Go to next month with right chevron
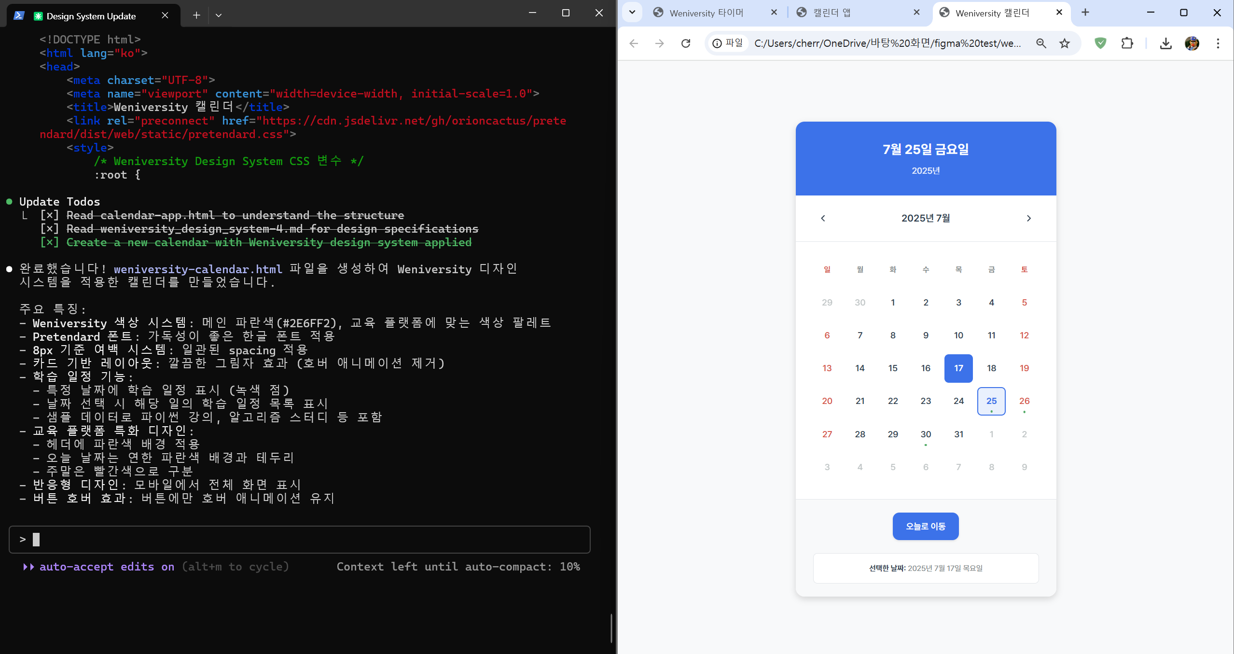 (x=1028, y=218)
